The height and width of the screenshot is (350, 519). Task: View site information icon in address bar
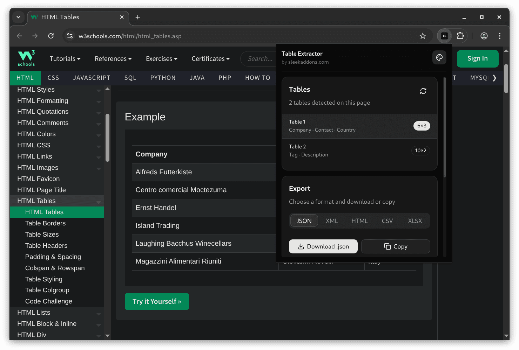pyautogui.click(x=70, y=36)
